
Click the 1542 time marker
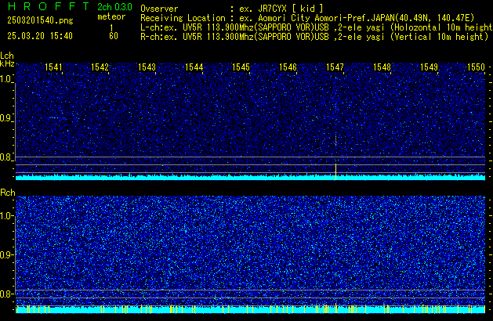coord(100,67)
